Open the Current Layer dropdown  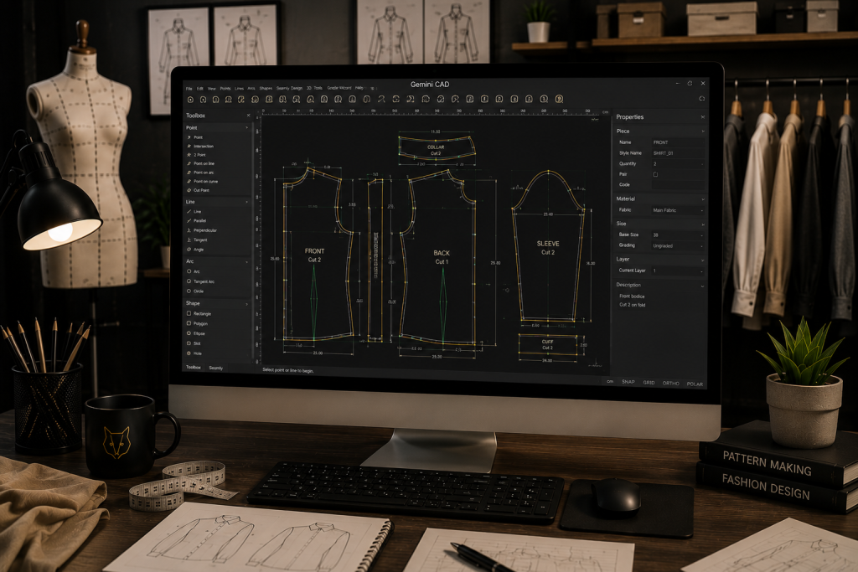(x=678, y=271)
